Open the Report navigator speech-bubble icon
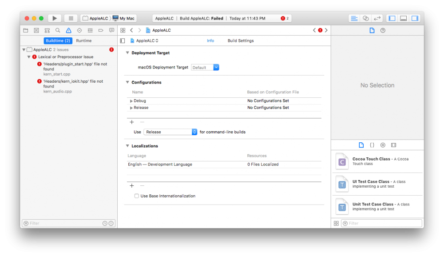444x257 pixels. pyautogui.click(x=111, y=30)
